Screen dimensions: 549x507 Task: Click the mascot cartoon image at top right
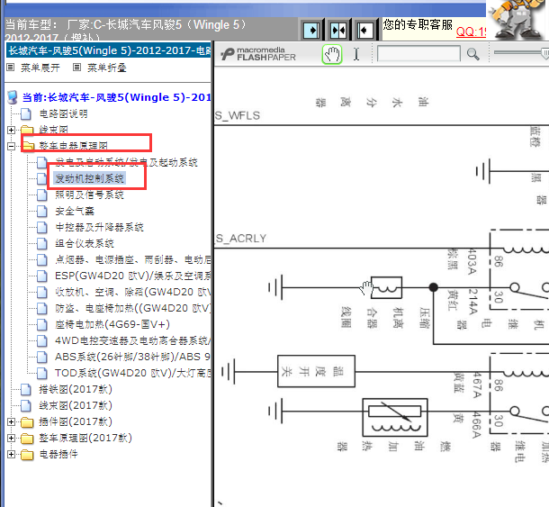[x=517, y=20]
